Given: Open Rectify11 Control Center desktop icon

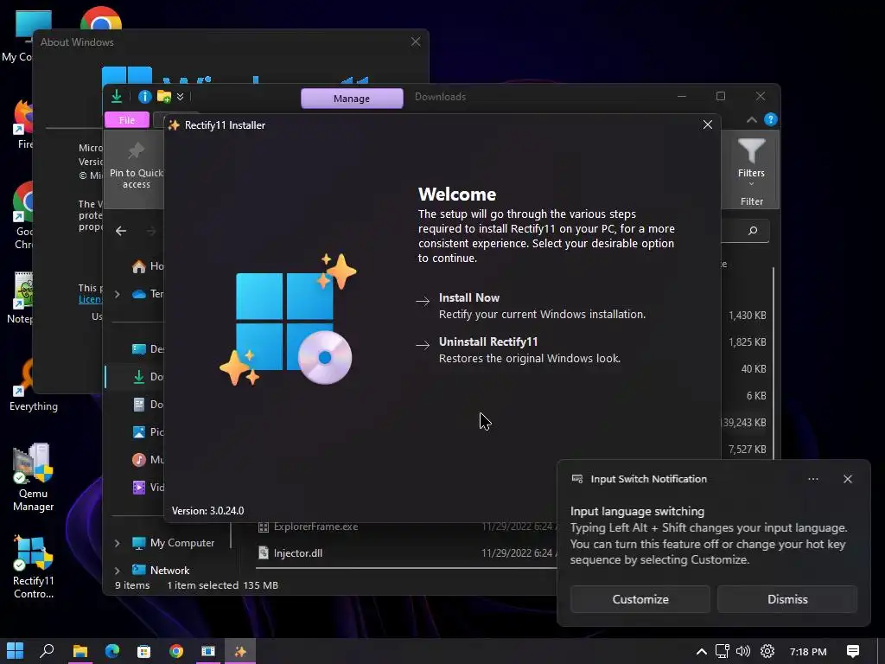Looking at the screenshot, I should tap(34, 567).
